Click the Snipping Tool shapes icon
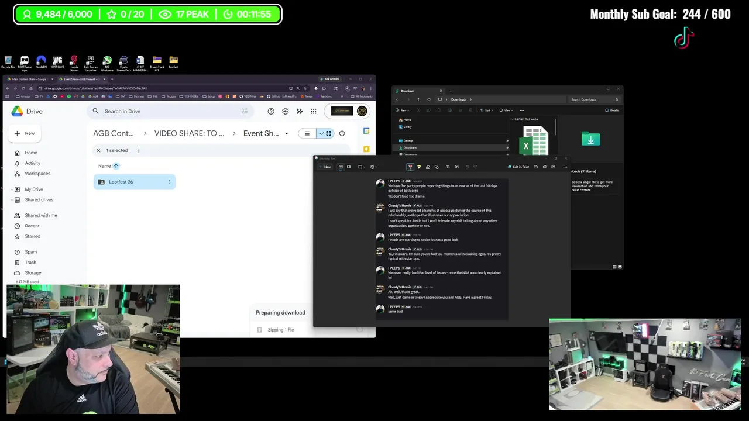 437,167
